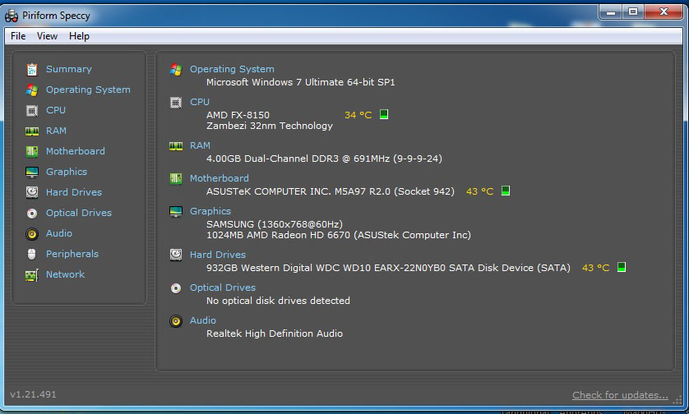689x414 pixels.
Task: Click the Operating System icon in main panel
Action: 176,69
